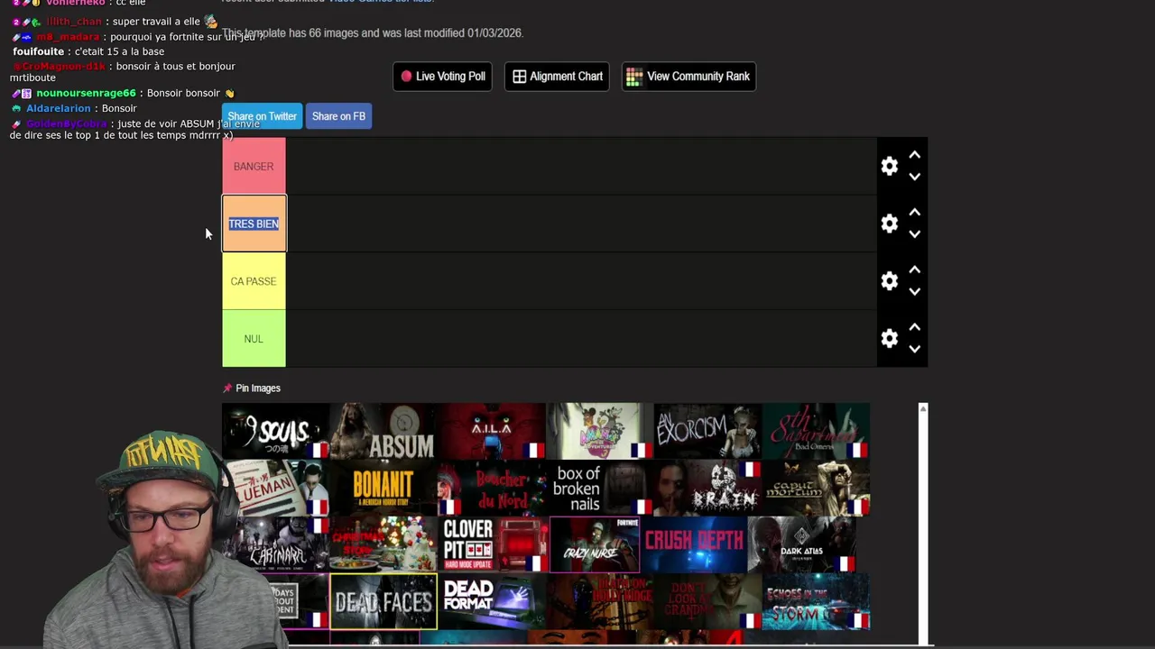The width and height of the screenshot is (1155, 649).
Task: Move TRES BIEN tier up with arrow
Action: 914,213
